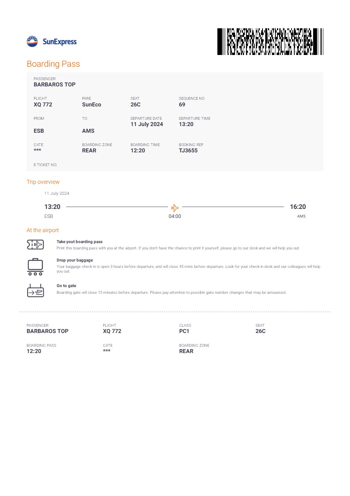Select the orange "Boarding Pass" heading
Screen dimensions: 350x496
pos(53,64)
